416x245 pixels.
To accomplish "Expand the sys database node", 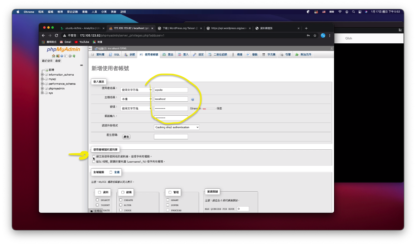I will [42, 93].
